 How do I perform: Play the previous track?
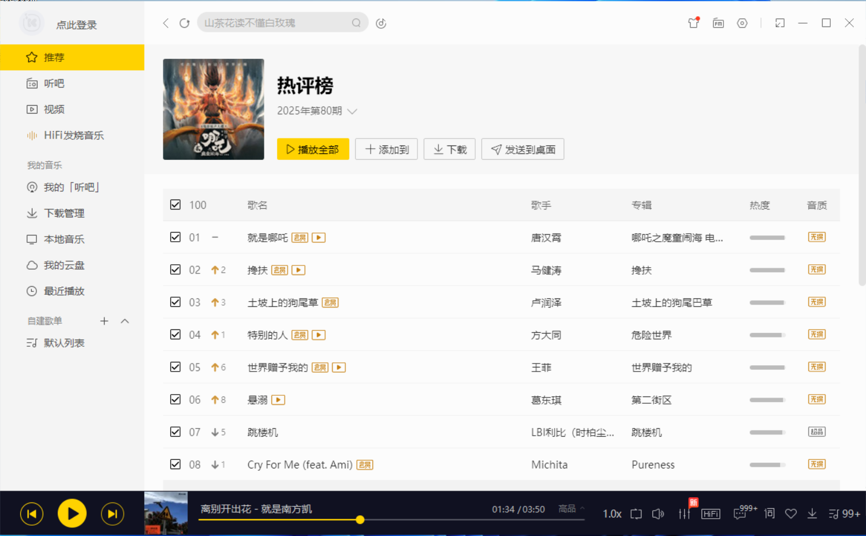click(x=32, y=513)
